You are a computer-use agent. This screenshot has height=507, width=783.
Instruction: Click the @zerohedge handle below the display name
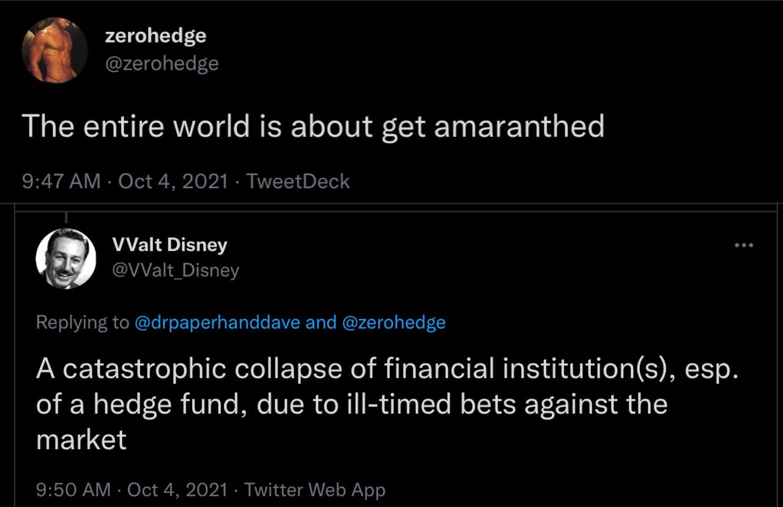161,63
